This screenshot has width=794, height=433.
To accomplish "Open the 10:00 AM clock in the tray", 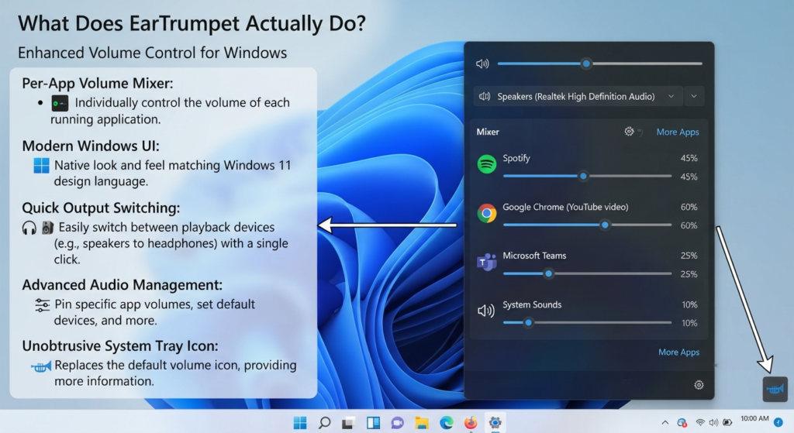I will point(754,418).
